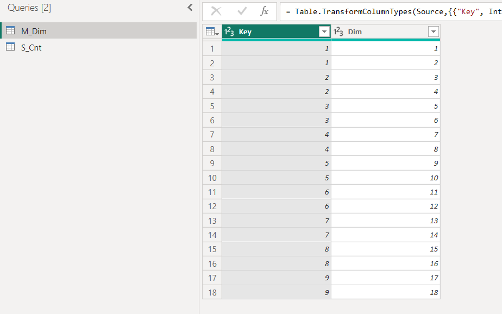Click the Dim cell with value 17
502x314 pixels.
(x=386, y=278)
